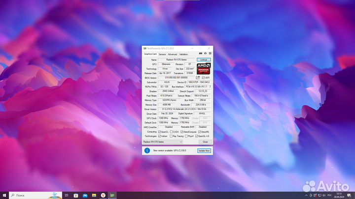Click the AMD CrossFire Disabled value

pos(169,127)
